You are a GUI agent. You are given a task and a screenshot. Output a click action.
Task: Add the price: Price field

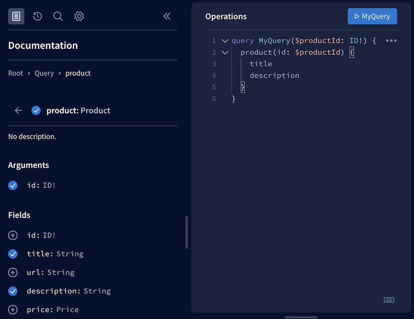(13, 309)
